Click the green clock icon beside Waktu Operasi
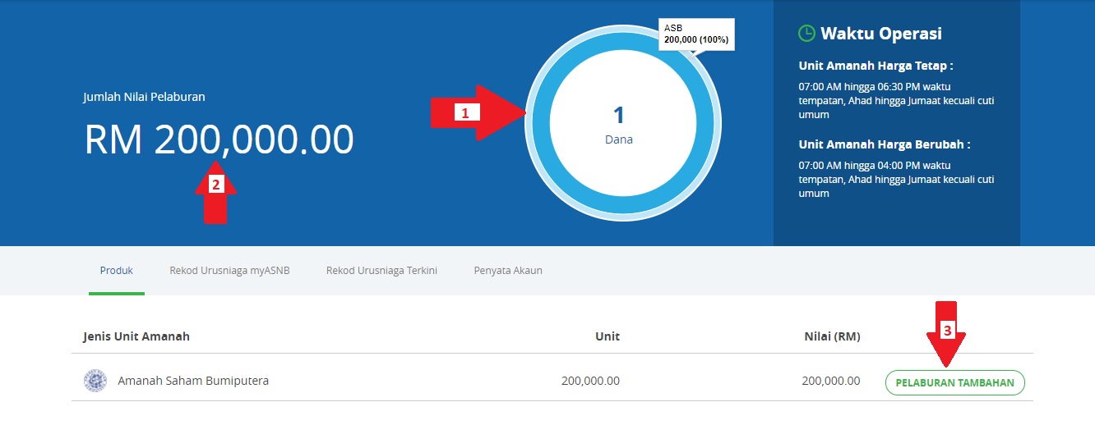The image size is (1095, 425). pos(806,34)
